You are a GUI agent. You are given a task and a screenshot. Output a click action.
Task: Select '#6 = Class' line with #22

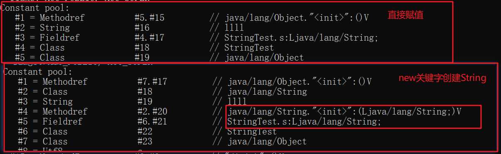click(x=147, y=132)
